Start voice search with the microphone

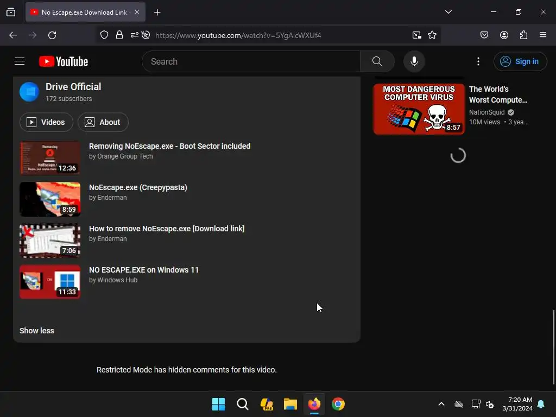pyautogui.click(x=414, y=61)
